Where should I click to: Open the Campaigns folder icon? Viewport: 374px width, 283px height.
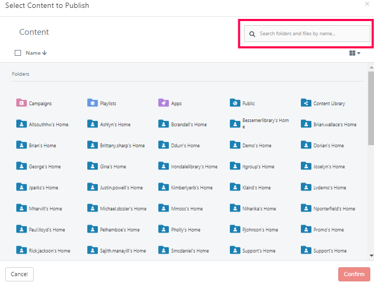pos(21,103)
